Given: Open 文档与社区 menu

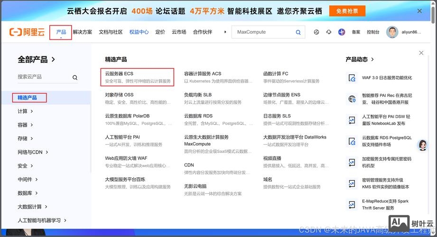Looking at the screenshot, I should pyautogui.click(x=111, y=32).
